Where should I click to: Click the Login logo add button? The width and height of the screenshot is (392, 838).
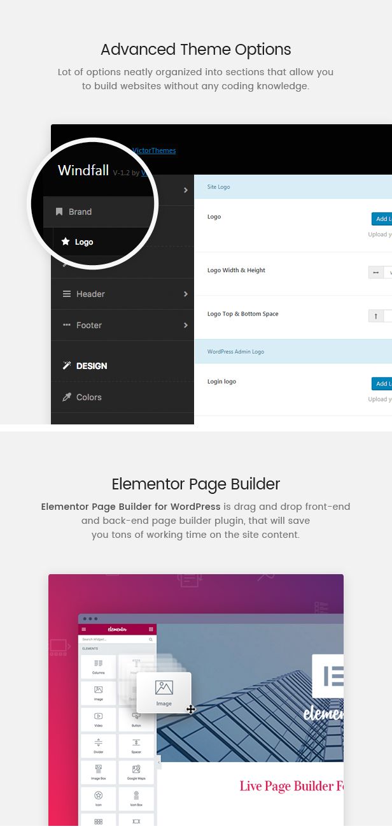click(x=382, y=384)
